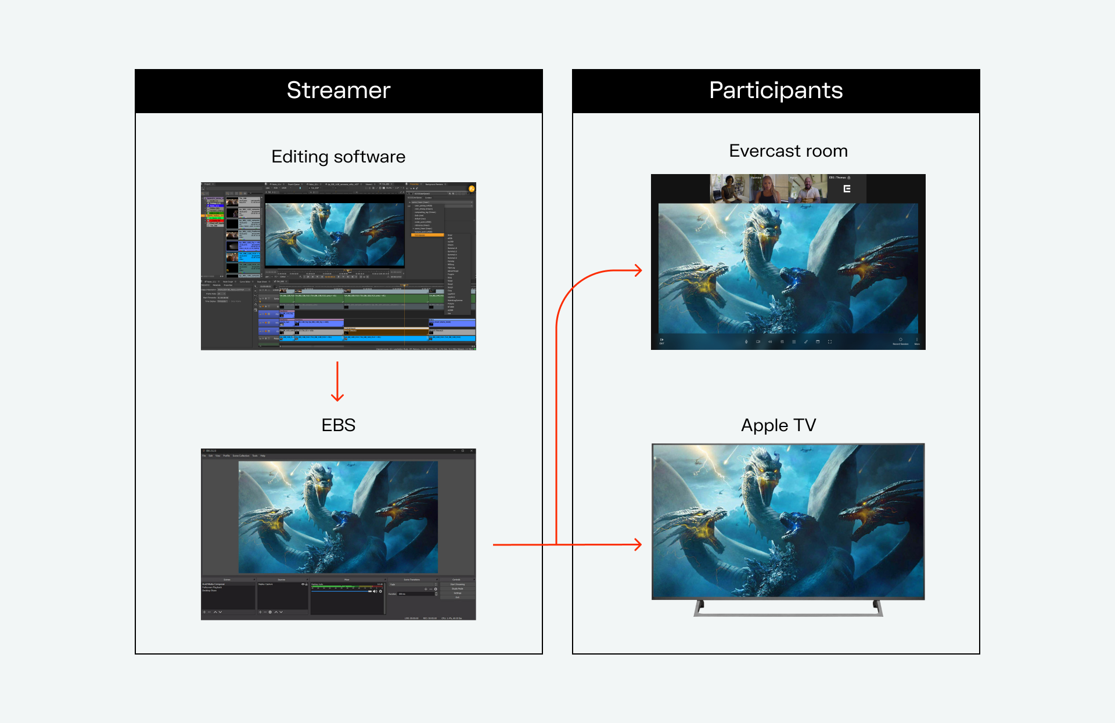Viewport: 1115px width, 723px height.
Task: Open EBS Tools menu
Action: tap(255, 456)
